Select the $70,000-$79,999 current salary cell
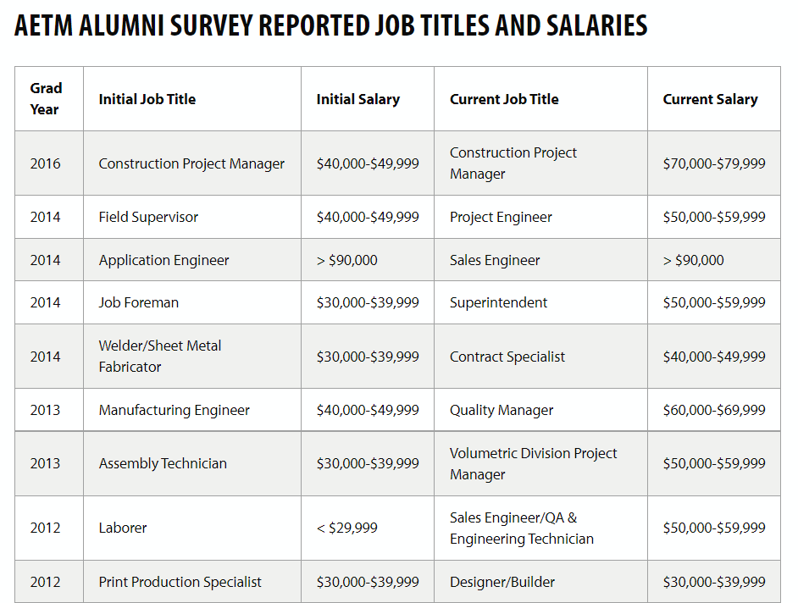The width and height of the screenshot is (798, 603). point(714,163)
